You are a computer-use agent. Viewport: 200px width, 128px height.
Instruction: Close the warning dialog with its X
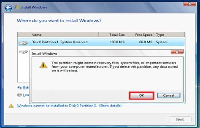pyautogui.click(x=177, y=52)
